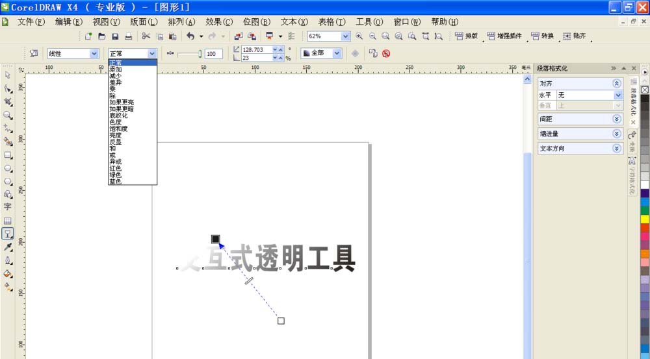650x359 pixels.
Task: Select the Freehand tool in toolbox
Action: (x=7, y=129)
